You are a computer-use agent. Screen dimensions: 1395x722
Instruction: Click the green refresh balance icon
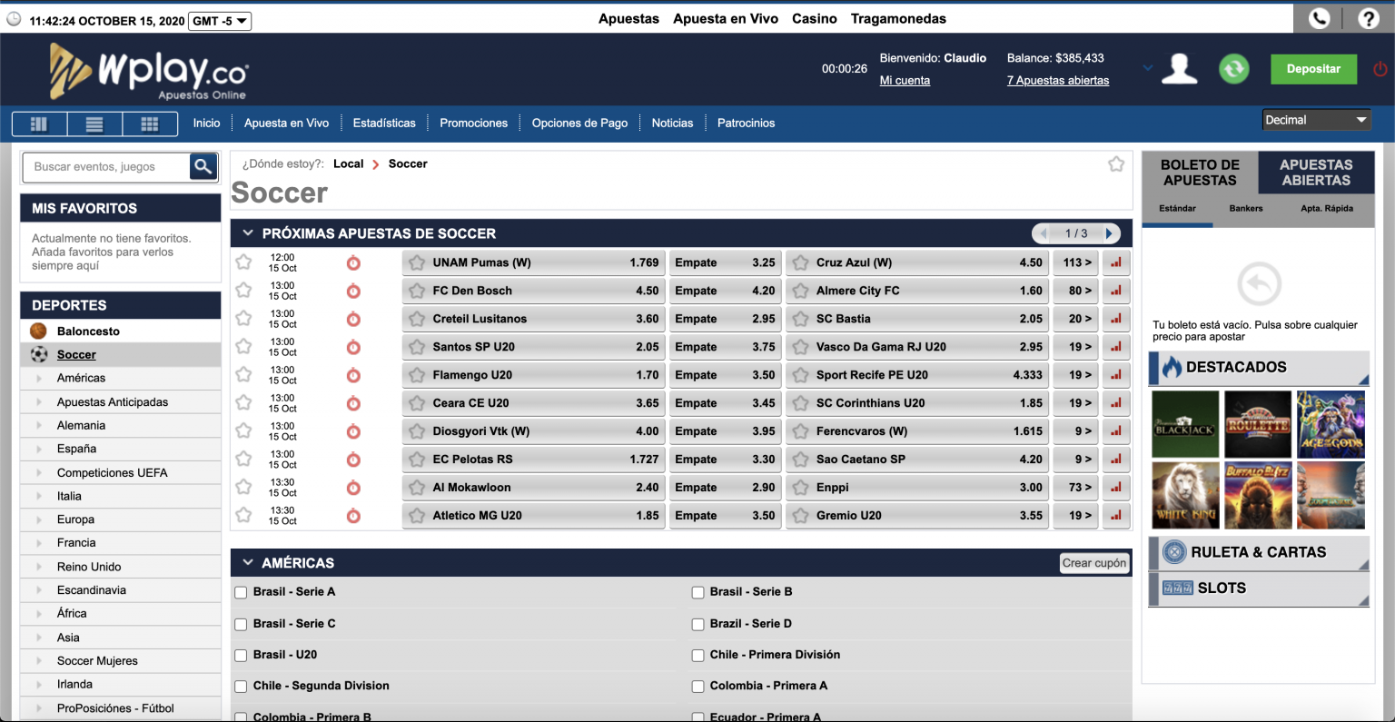point(1233,69)
